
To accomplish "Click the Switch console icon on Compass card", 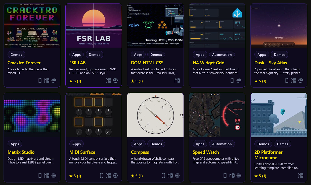I will [x=170, y=175].
